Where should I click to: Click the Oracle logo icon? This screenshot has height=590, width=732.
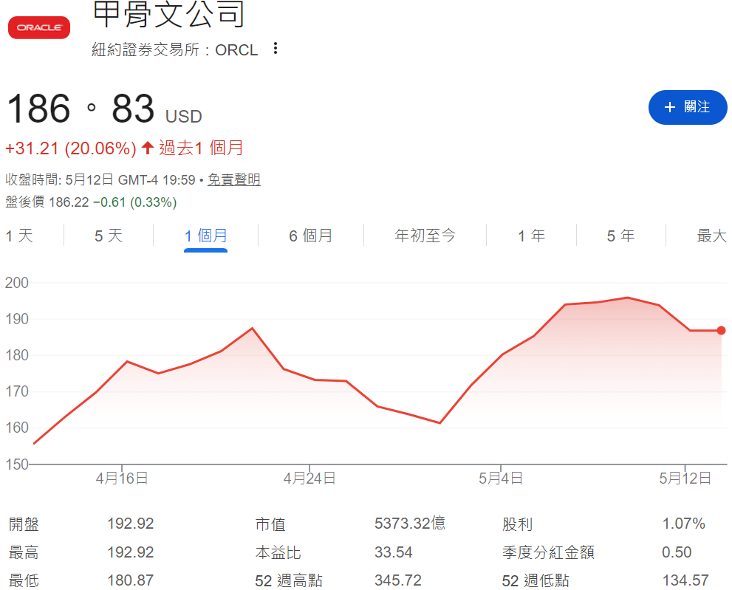[x=39, y=27]
